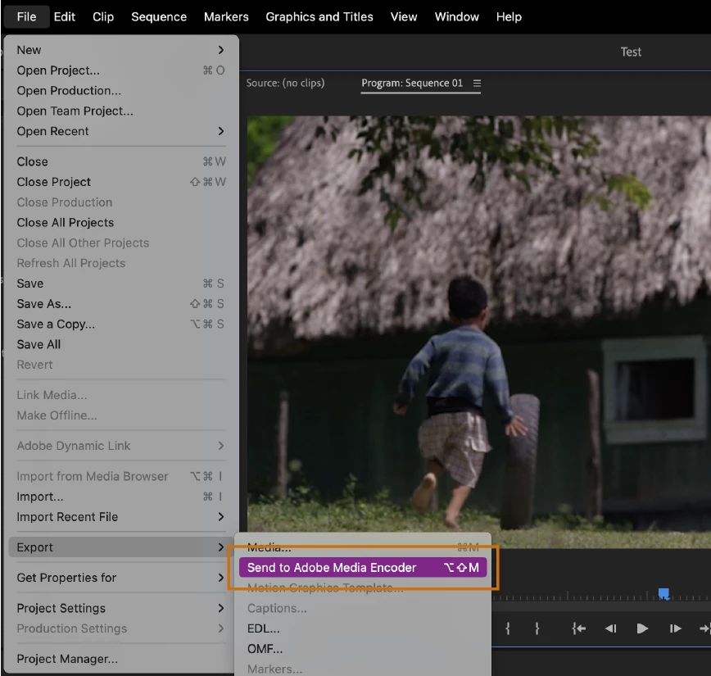Open the Help menu

509,16
